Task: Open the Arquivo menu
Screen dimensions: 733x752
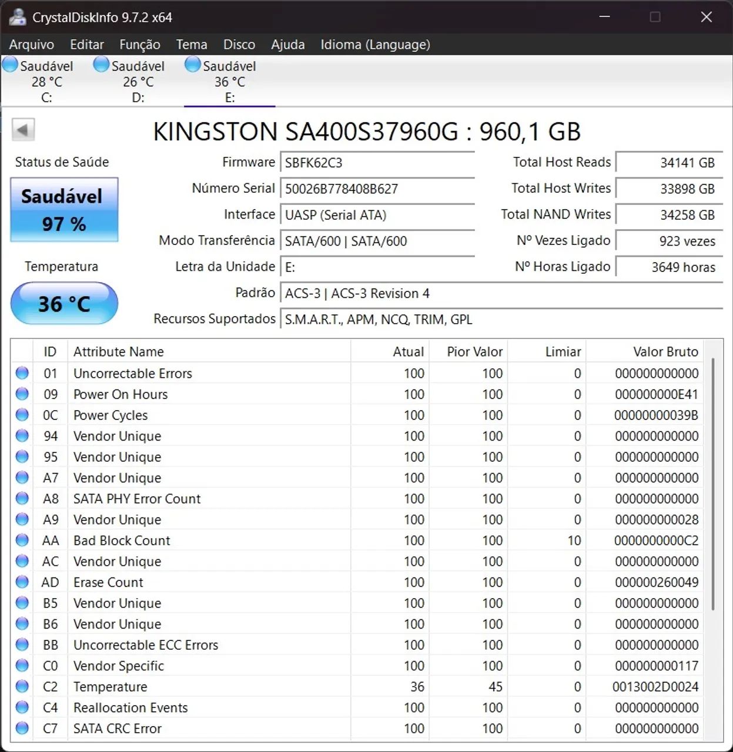Action: click(x=31, y=44)
